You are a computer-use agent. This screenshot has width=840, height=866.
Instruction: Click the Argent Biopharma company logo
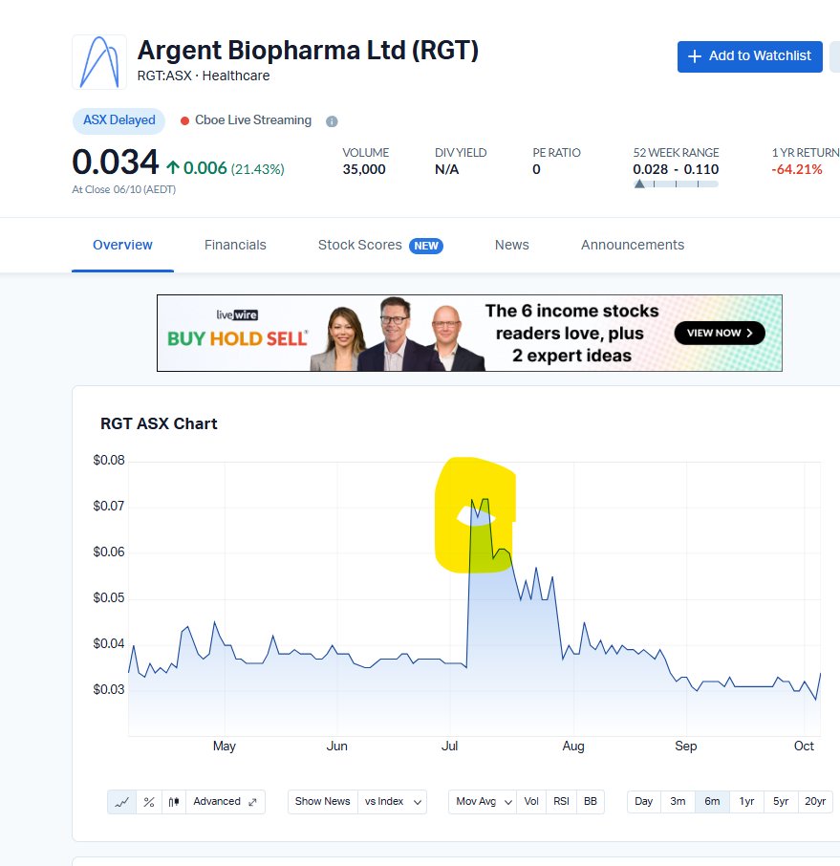tap(99, 62)
